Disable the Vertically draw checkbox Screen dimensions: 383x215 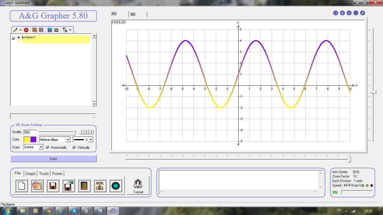(74, 148)
